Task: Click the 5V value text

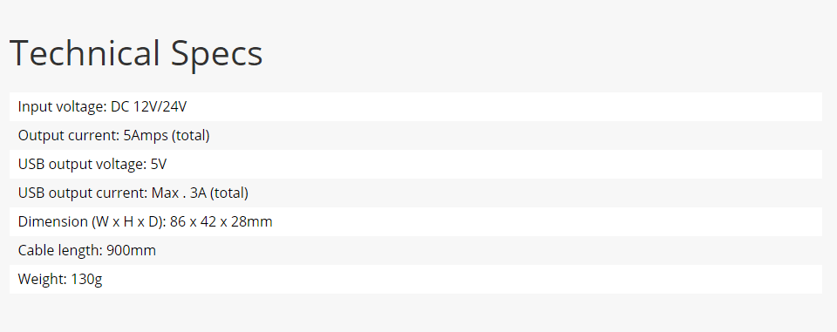Action: coord(159,165)
